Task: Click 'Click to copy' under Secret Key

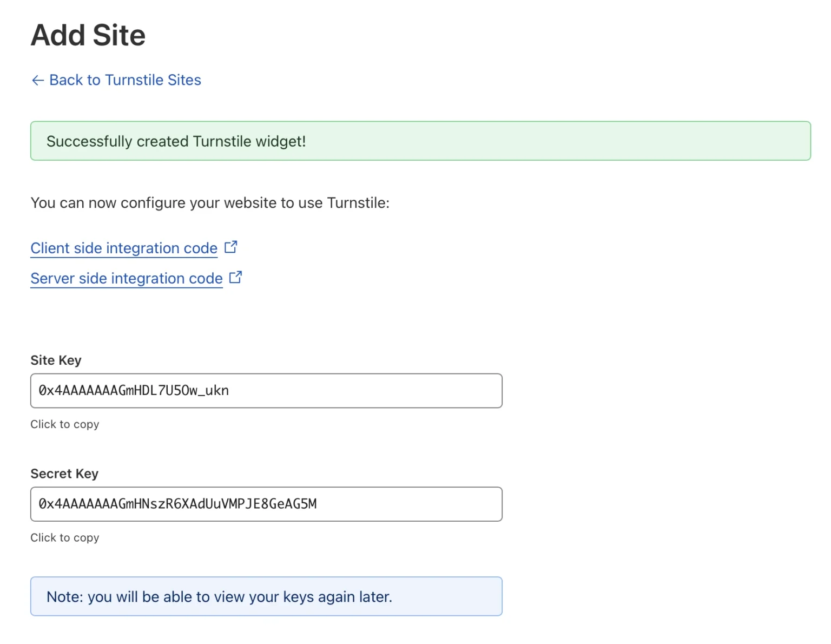Action: coord(65,538)
